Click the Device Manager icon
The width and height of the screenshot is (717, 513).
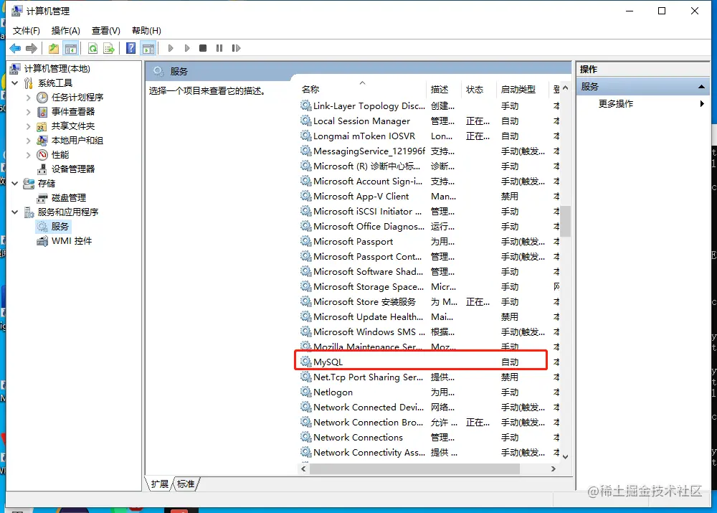[42, 169]
